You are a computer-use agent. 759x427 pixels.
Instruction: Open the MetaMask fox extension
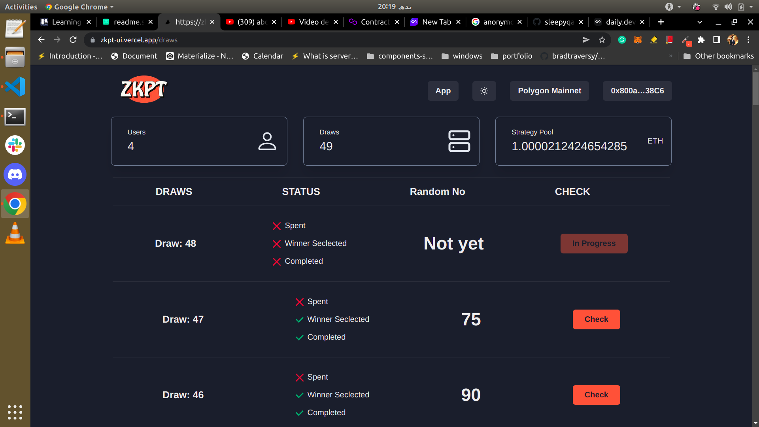(x=638, y=40)
